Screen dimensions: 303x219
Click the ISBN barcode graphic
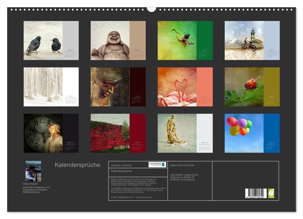pos(257,193)
